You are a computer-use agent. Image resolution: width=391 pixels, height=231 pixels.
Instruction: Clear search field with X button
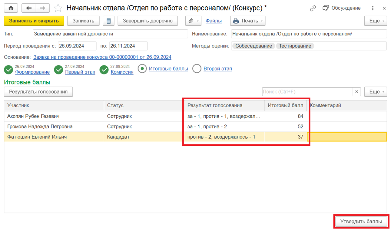point(357,92)
